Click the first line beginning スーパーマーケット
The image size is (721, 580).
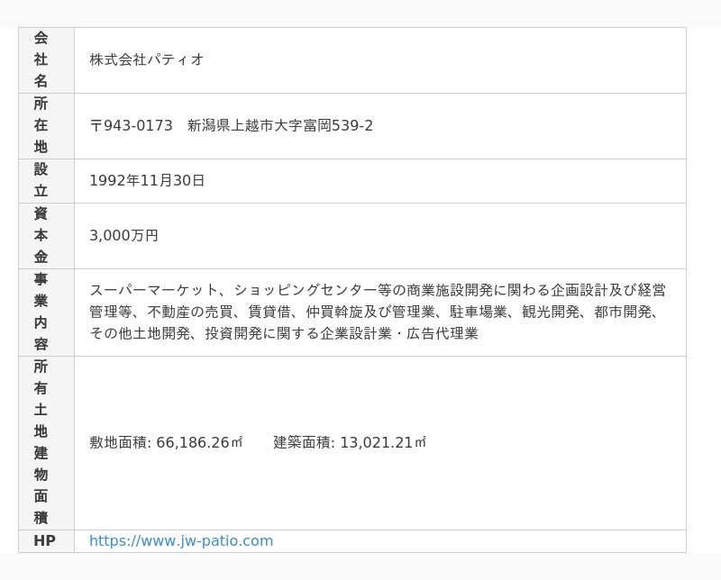coord(378,290)
